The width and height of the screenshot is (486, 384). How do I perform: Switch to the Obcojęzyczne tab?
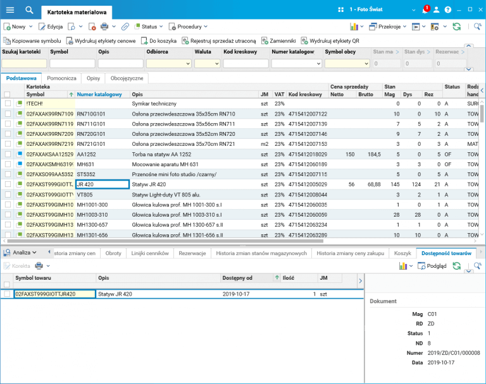pyautogui.click(x=127, y=78)
